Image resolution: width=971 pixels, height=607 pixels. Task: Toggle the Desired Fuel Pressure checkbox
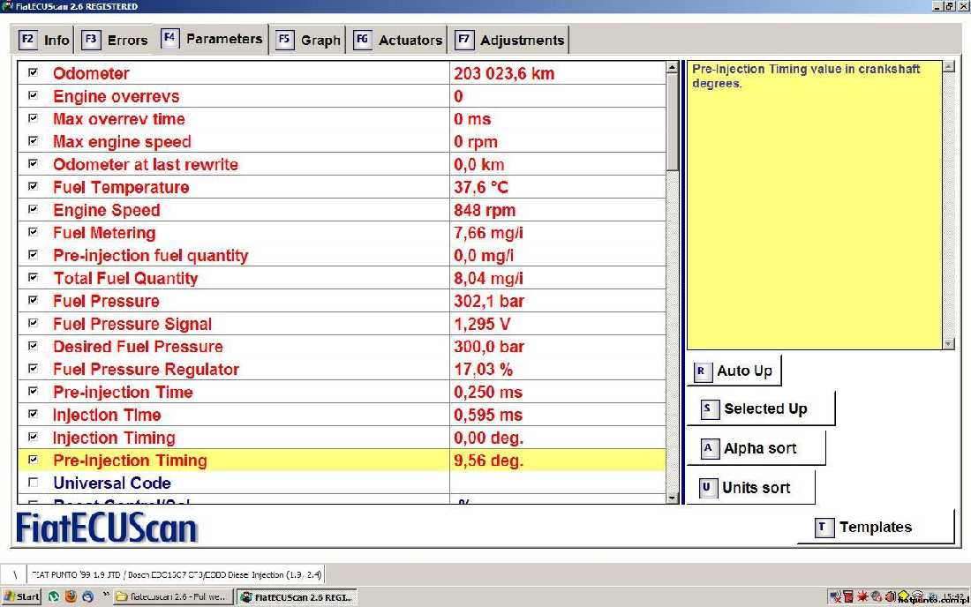[34, 346]
